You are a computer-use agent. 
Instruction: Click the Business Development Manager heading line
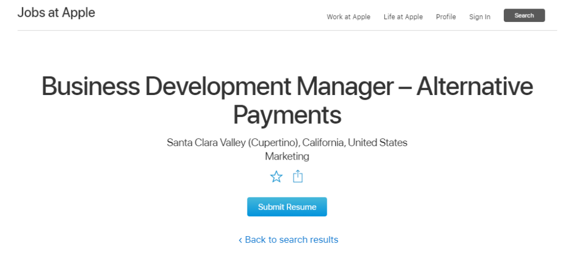tap(217, 87)
